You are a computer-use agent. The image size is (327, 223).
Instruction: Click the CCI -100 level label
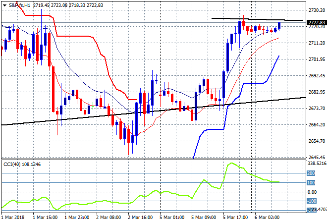point(312,201)
